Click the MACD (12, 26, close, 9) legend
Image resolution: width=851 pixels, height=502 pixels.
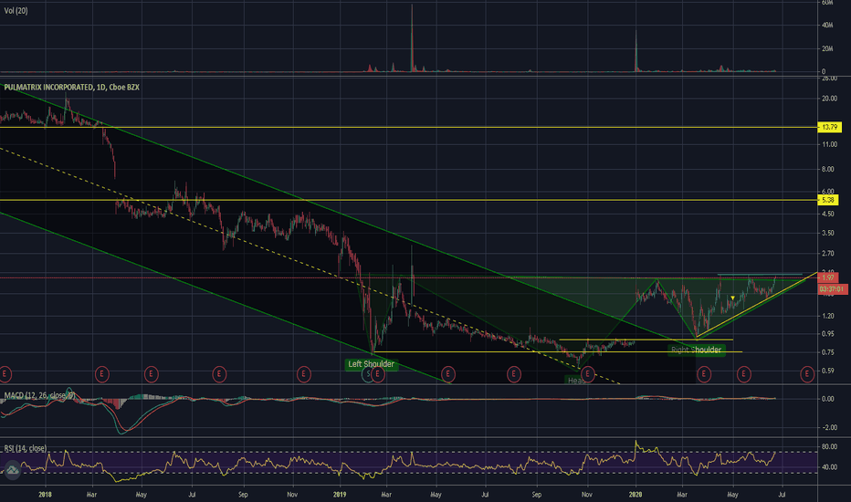pos(39,395)
